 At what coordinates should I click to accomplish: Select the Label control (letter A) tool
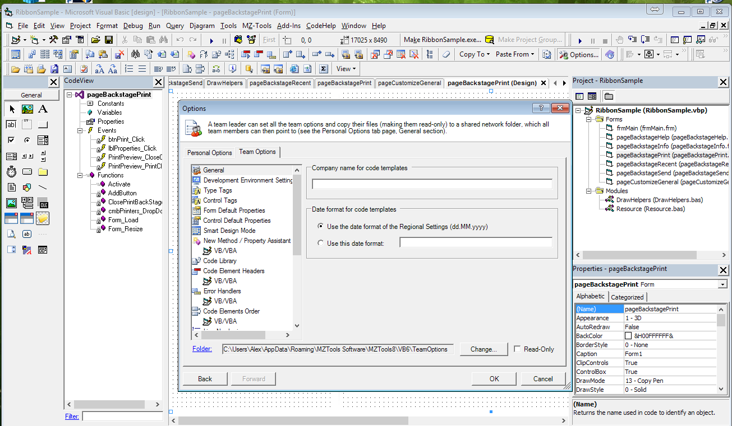pyautogui.click(x=43, y=109)
